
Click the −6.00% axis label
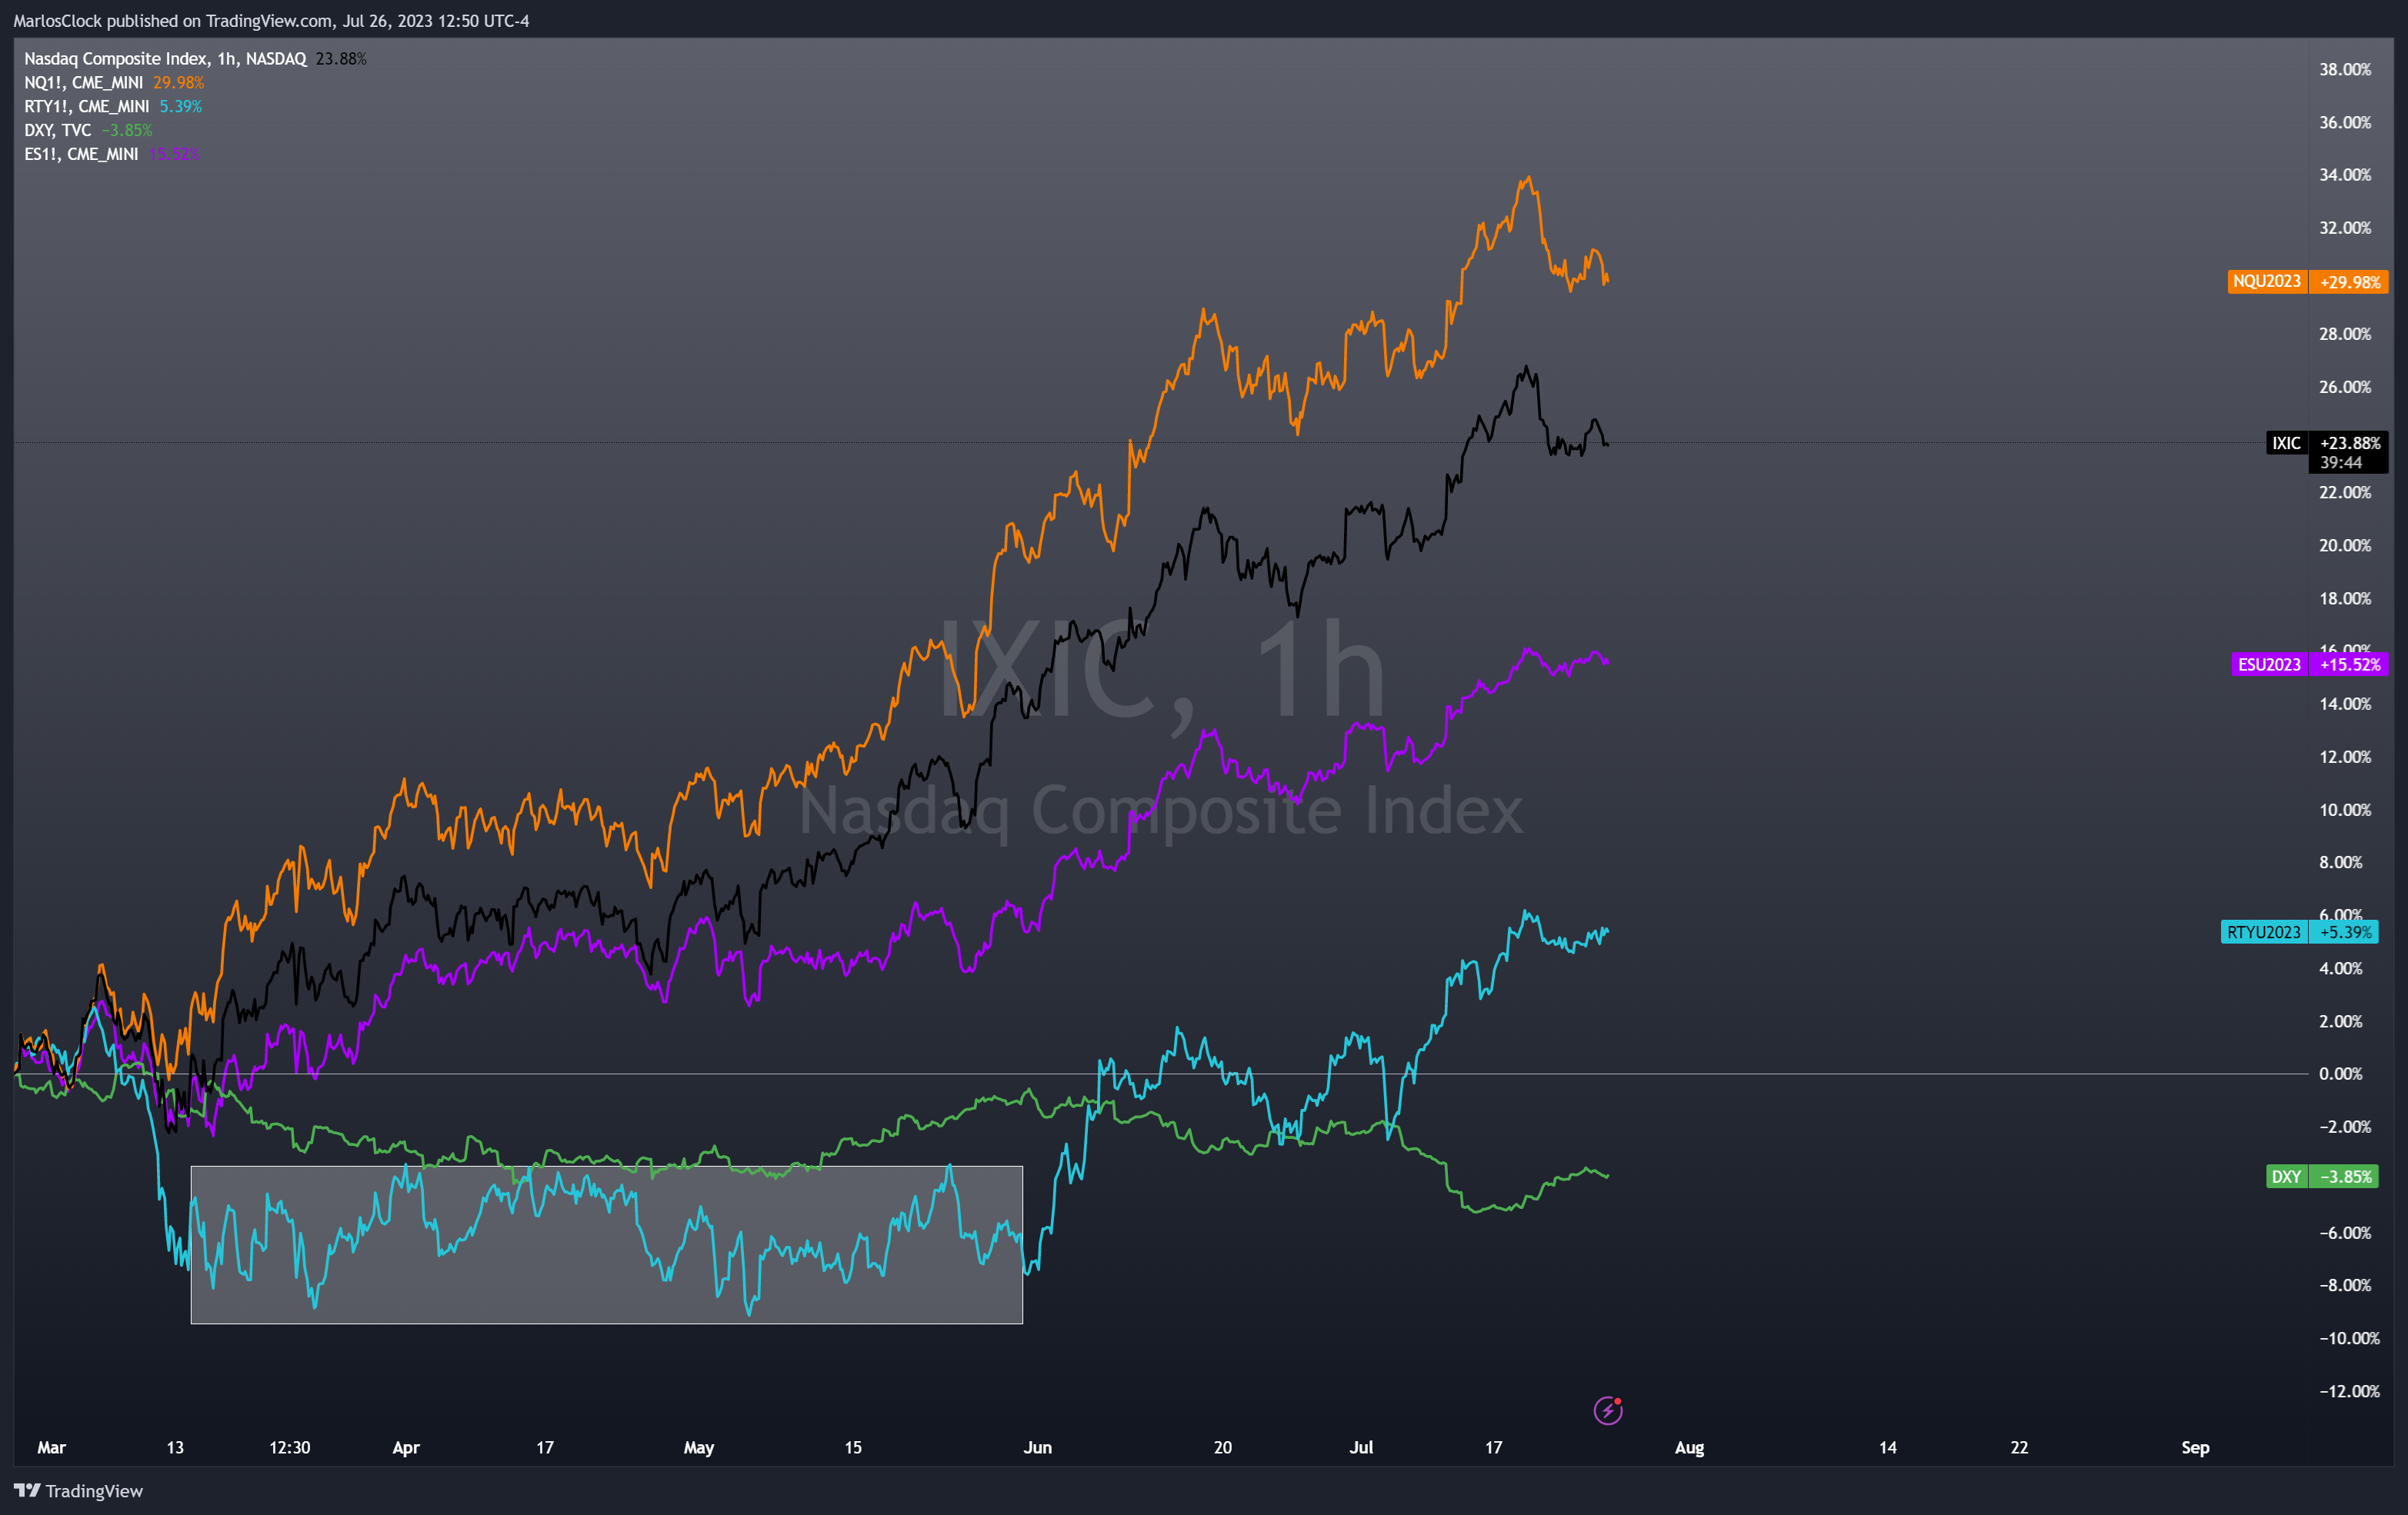coord(2344,1232)
